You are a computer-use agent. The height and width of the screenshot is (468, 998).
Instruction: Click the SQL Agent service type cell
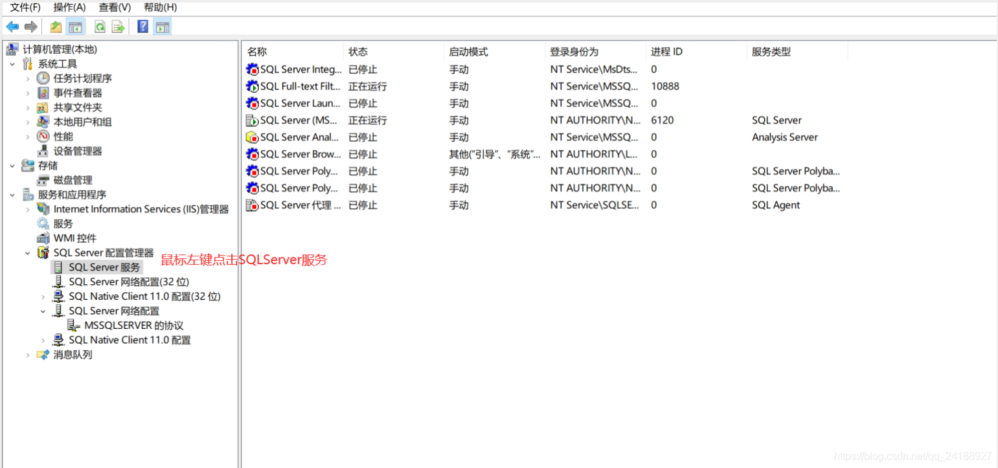click(776, 205)
